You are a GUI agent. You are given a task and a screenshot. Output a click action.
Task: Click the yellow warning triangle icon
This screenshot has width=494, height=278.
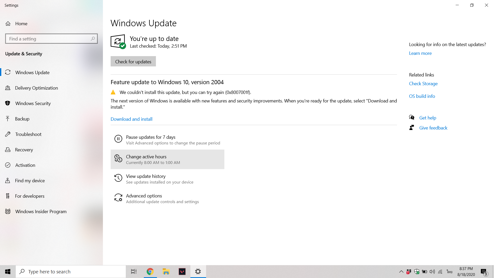coord(113,92)
